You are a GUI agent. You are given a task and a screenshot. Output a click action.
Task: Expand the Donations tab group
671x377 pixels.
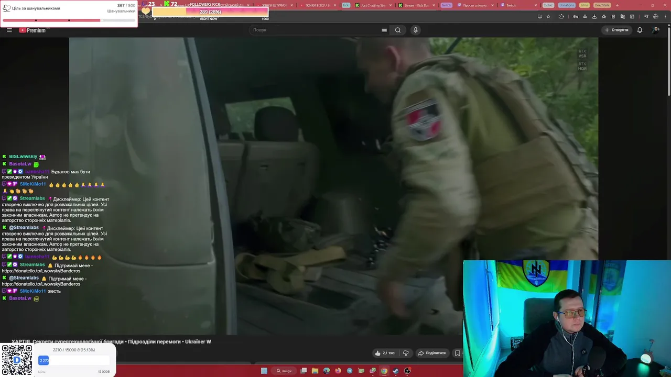click(x=567, y=5)
